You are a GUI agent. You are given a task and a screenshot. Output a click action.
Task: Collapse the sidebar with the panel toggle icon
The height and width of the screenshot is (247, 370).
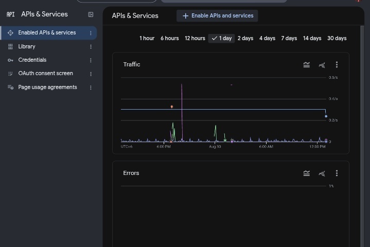point(91,14)
